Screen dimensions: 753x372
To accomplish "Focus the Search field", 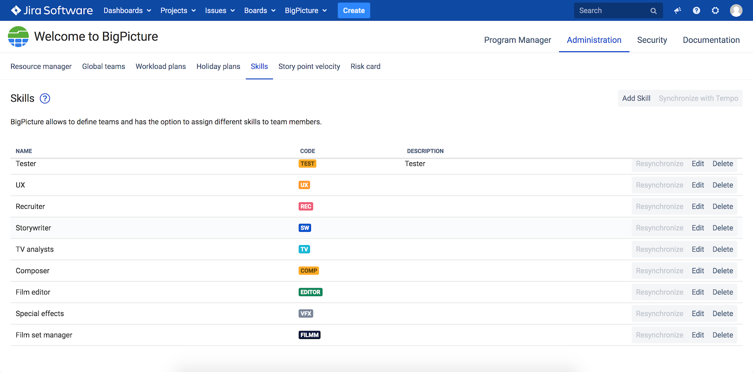I will pos(618,10).
